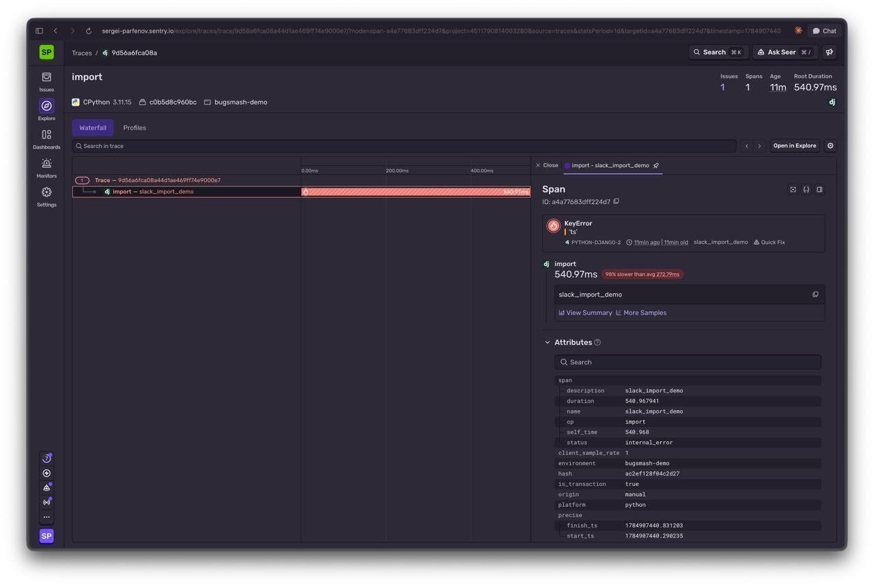Switch to the Profiles tab
Image resolution: width=874 pixels, height=586 pixels.
[135, 128]
